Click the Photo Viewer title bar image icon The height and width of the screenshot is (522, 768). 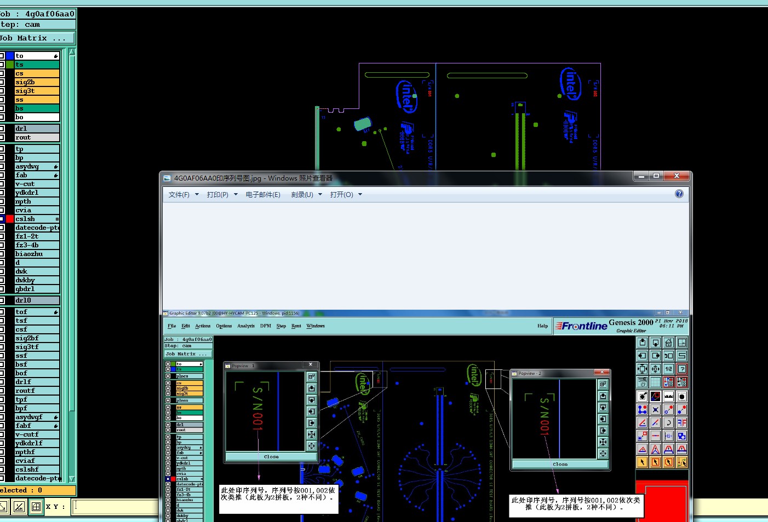(x=167, y=178)
